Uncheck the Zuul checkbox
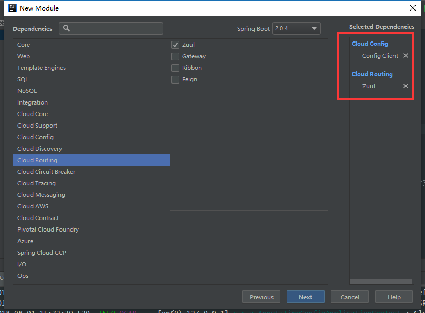The height and width of the screenshot is (313, 425). coord(176,45)
